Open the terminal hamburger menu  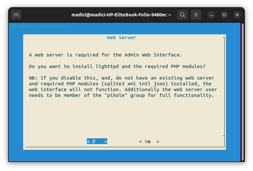click(x=196, y=15)
